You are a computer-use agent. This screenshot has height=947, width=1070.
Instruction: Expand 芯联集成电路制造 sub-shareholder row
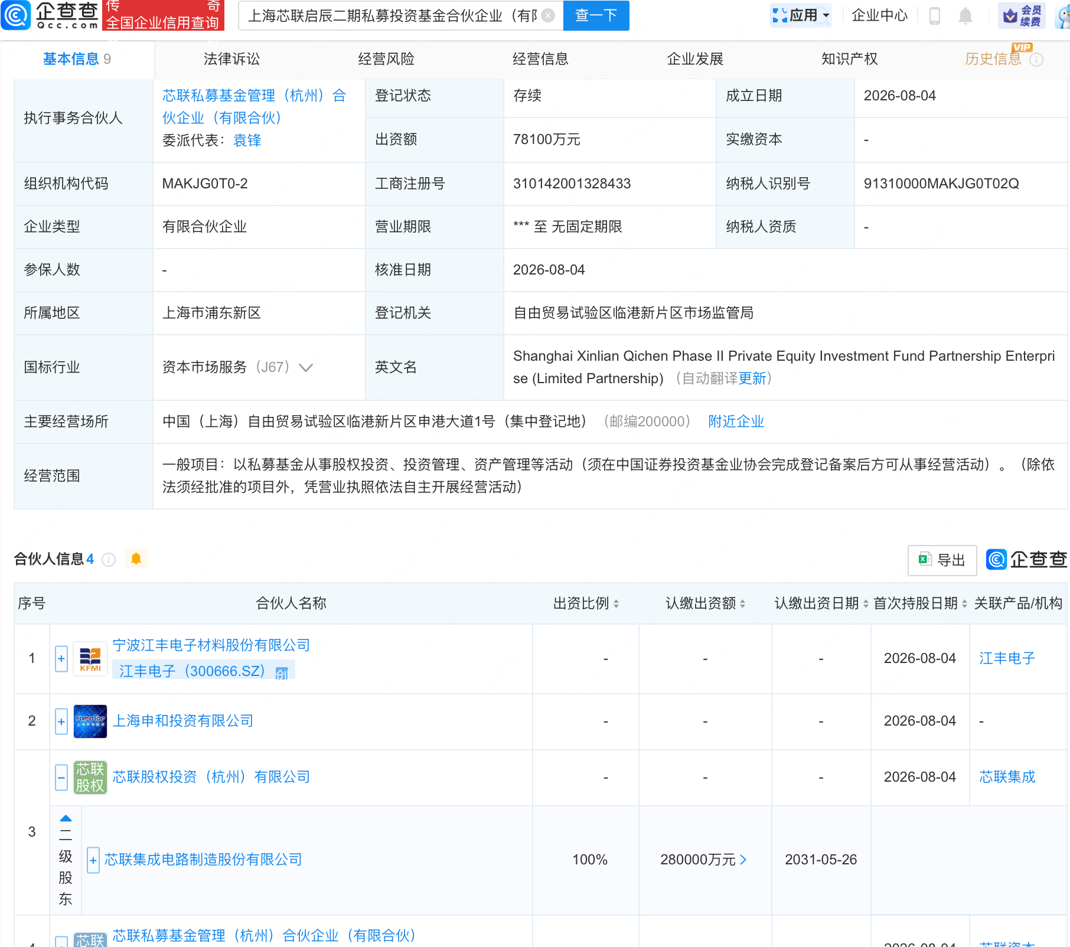pyautogui.click(x=93, y=860)
